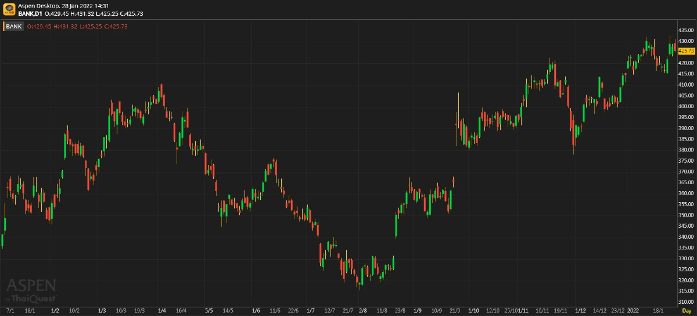Click the 350.00 price axis label
The width and height of the screenshot is (697, 316).
[687, 215]
